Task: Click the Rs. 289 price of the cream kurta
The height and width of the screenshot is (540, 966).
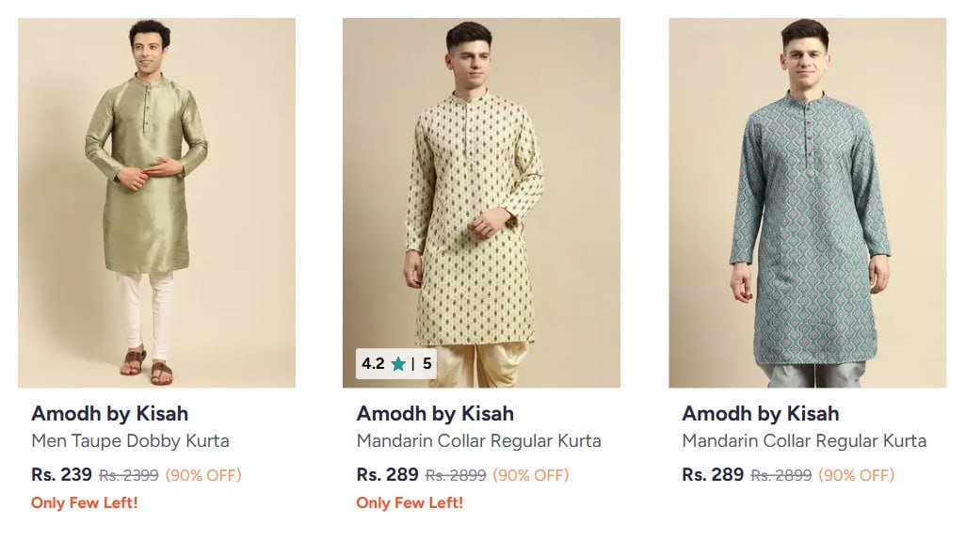Action: pyautogui.click(x=387, y=474)
